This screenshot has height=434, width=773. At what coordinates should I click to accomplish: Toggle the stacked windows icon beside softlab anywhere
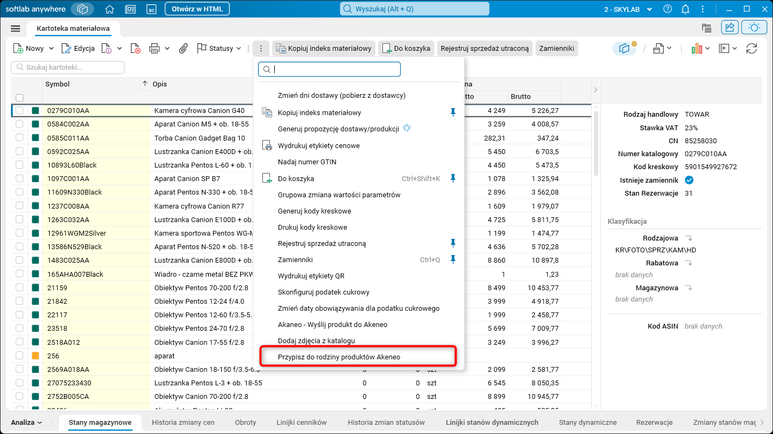tap(82, 9)
